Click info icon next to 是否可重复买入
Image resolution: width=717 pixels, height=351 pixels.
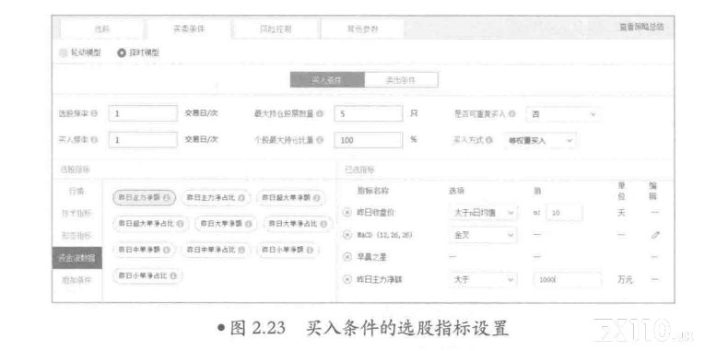[511, 114]
